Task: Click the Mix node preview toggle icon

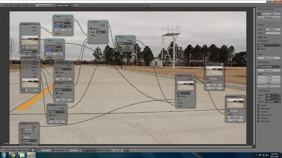Action: click(193, 76)
